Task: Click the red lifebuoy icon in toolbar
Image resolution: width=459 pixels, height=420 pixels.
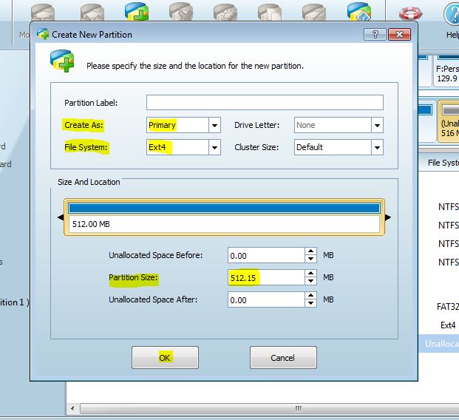Action: 410,13
